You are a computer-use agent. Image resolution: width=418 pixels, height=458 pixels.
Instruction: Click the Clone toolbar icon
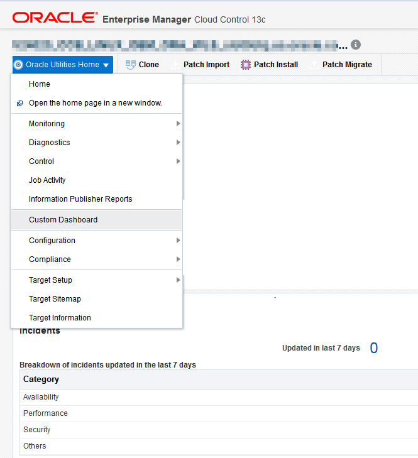click(130, 65)
